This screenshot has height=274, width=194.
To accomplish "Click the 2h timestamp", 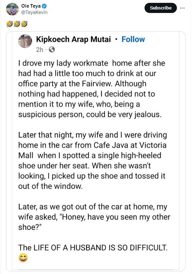I will click(39, 49).
